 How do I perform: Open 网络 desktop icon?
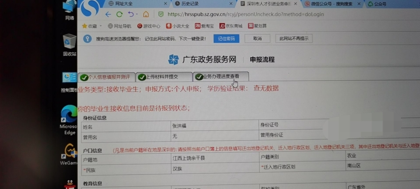click(69, 11)
